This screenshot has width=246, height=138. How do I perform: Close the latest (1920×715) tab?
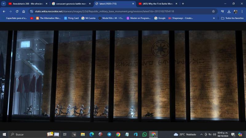pos(133,4)
